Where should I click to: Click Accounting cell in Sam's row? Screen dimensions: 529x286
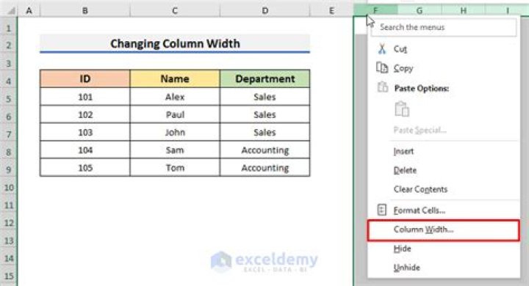tap(264, 150)
